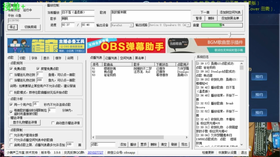Click 删除 button under the song list
Image resolution: width=280 pixels, height=157 pixels.
tap(154, 145)
